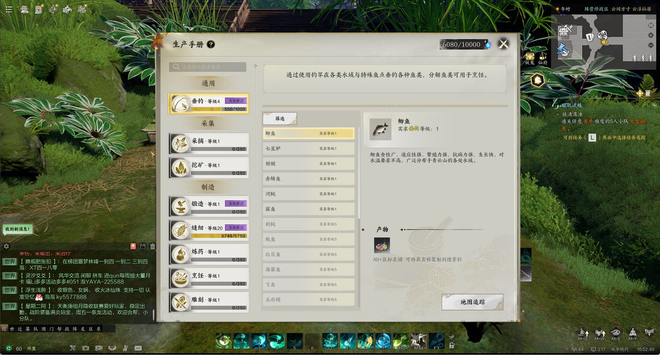Select 七星鲈 in the fish list
The width and height of the screenshot is (660, 355).
[x=309, y=148]
